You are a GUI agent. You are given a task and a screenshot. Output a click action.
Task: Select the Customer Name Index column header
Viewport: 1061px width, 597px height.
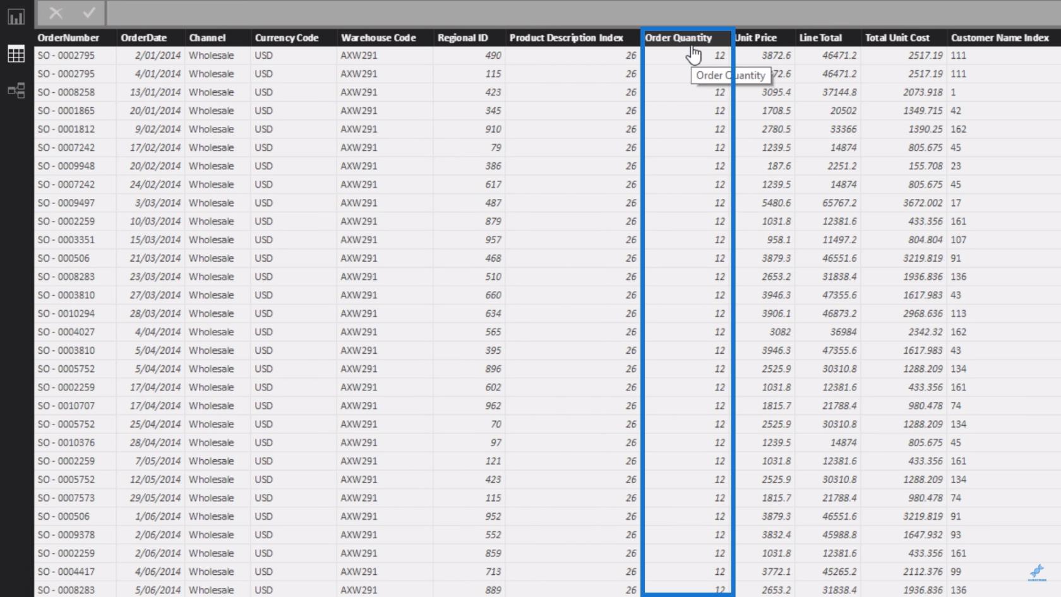1000,38
